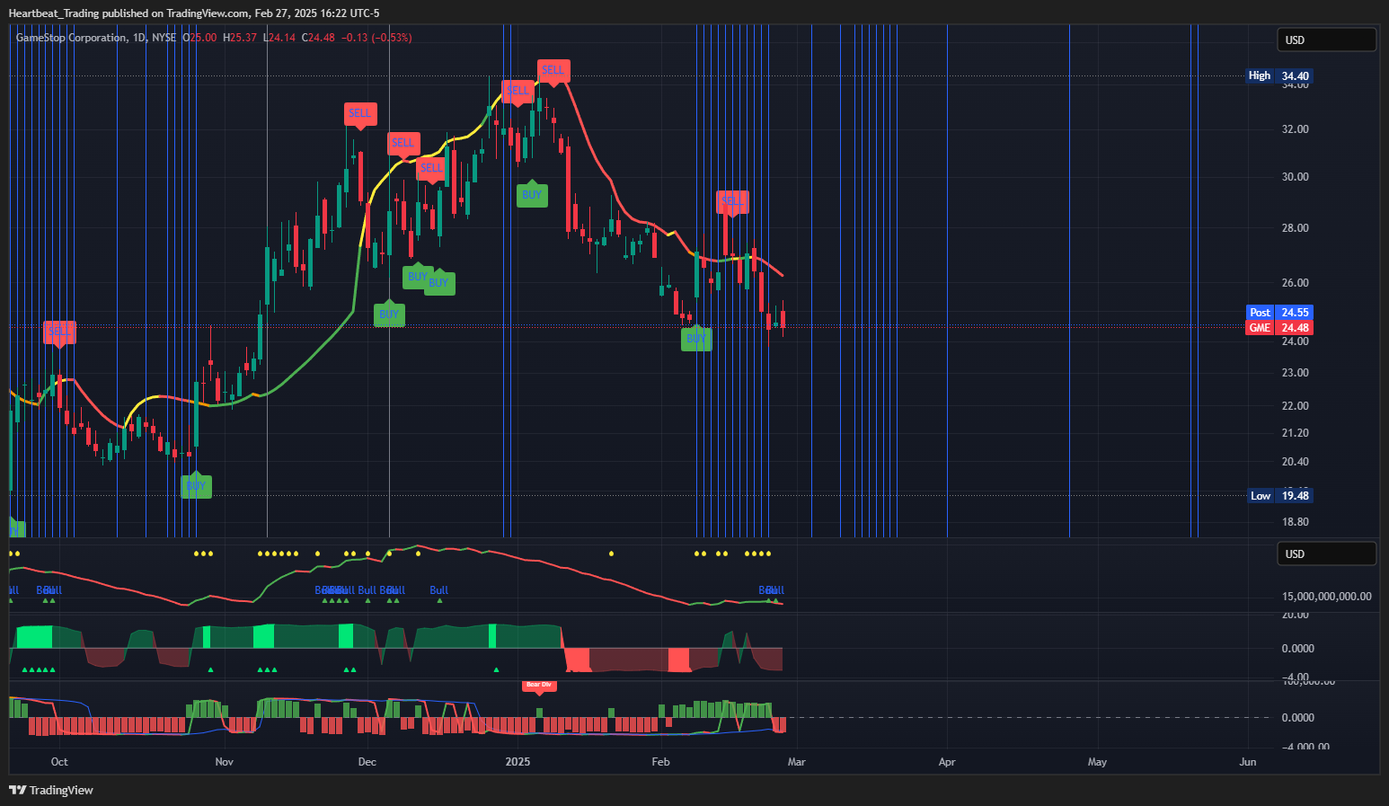Click the 21.20 price axis label

[1296, 433]
